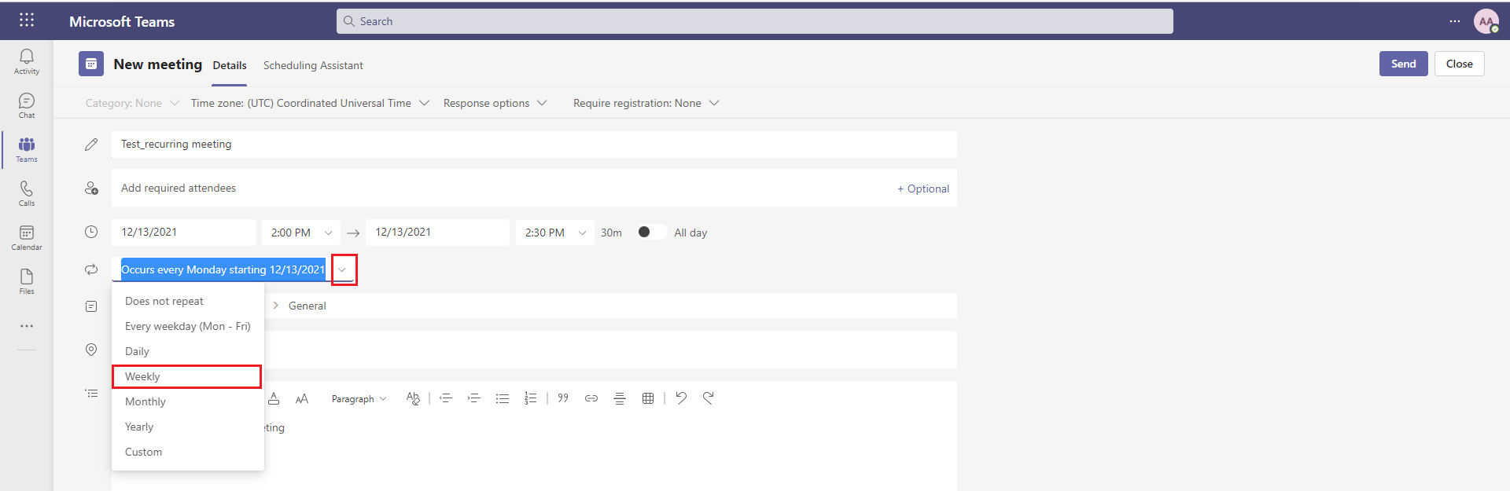The height and width of the screenshot is (491, 1510).
Task: Click the Send button
Action: [x=1403, y=64]
